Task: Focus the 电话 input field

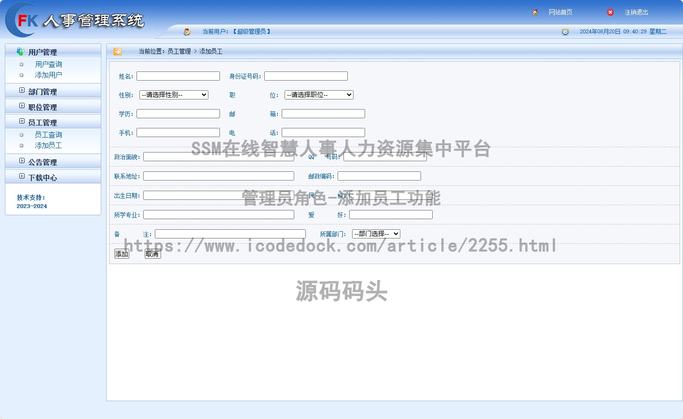Action: pyautogui.click(x=323, y=132)
